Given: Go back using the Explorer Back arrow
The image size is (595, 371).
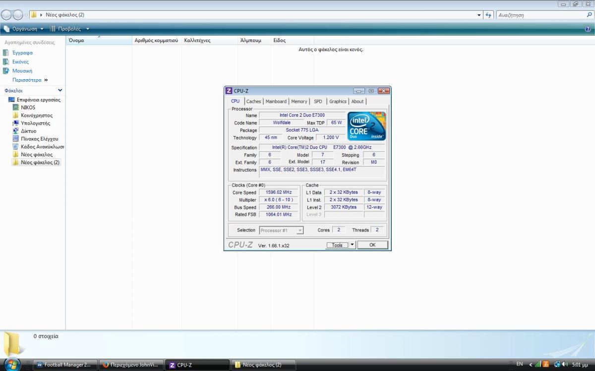Looking at the screenshot, I should click(x=6, y=15).
